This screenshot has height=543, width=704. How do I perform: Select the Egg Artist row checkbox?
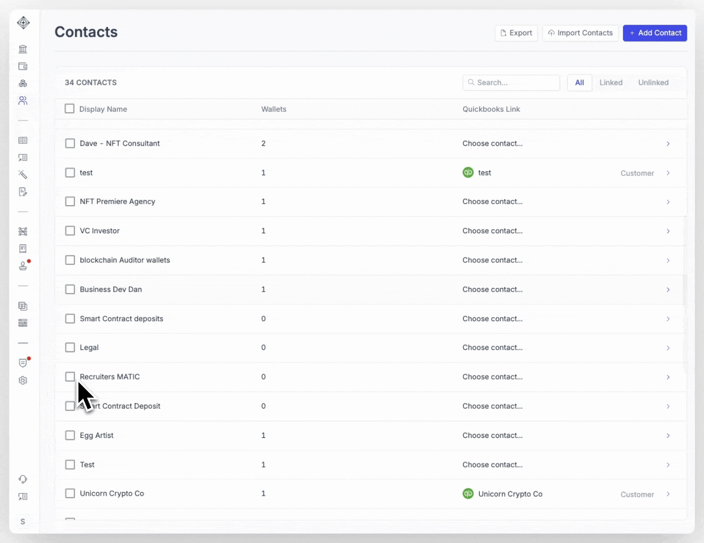[x=70, y=435]
